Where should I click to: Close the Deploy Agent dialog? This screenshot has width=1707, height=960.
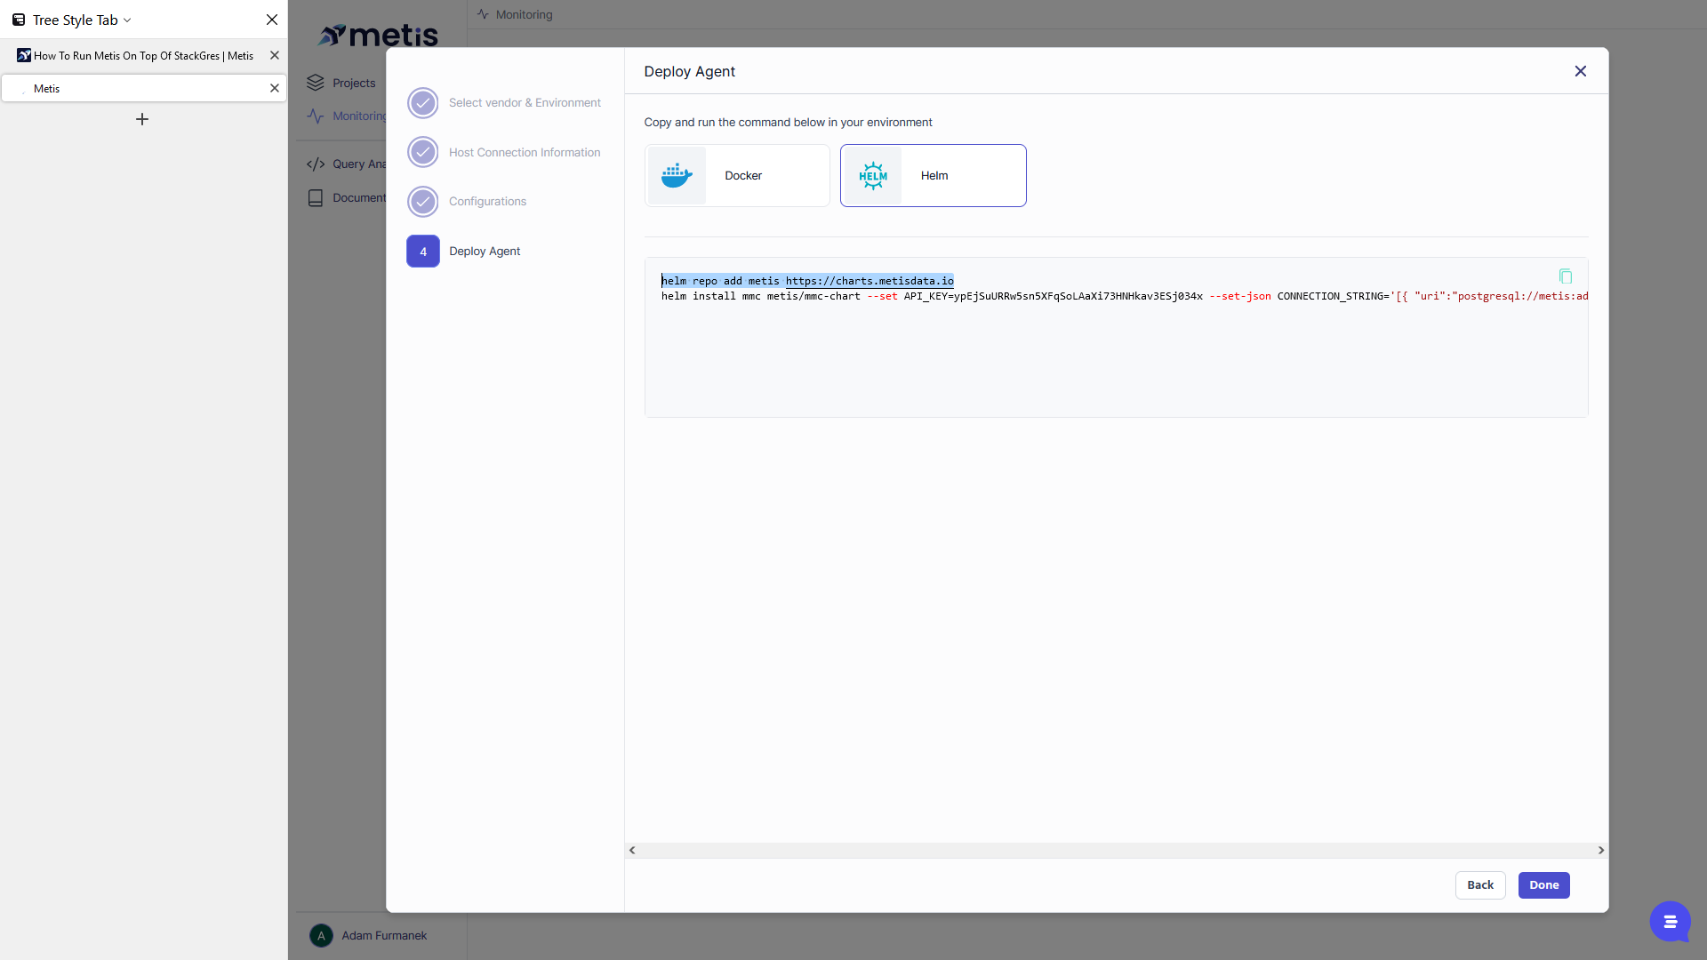click(x=1580, y=71)
